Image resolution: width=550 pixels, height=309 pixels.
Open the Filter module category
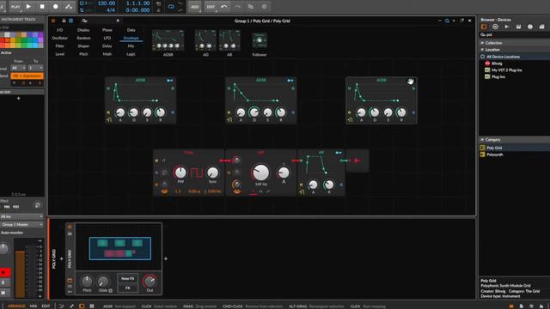pos(60,45)
